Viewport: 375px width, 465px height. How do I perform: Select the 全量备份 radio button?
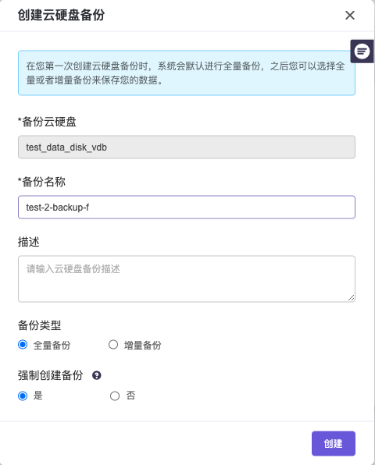[x=23, y=345]
